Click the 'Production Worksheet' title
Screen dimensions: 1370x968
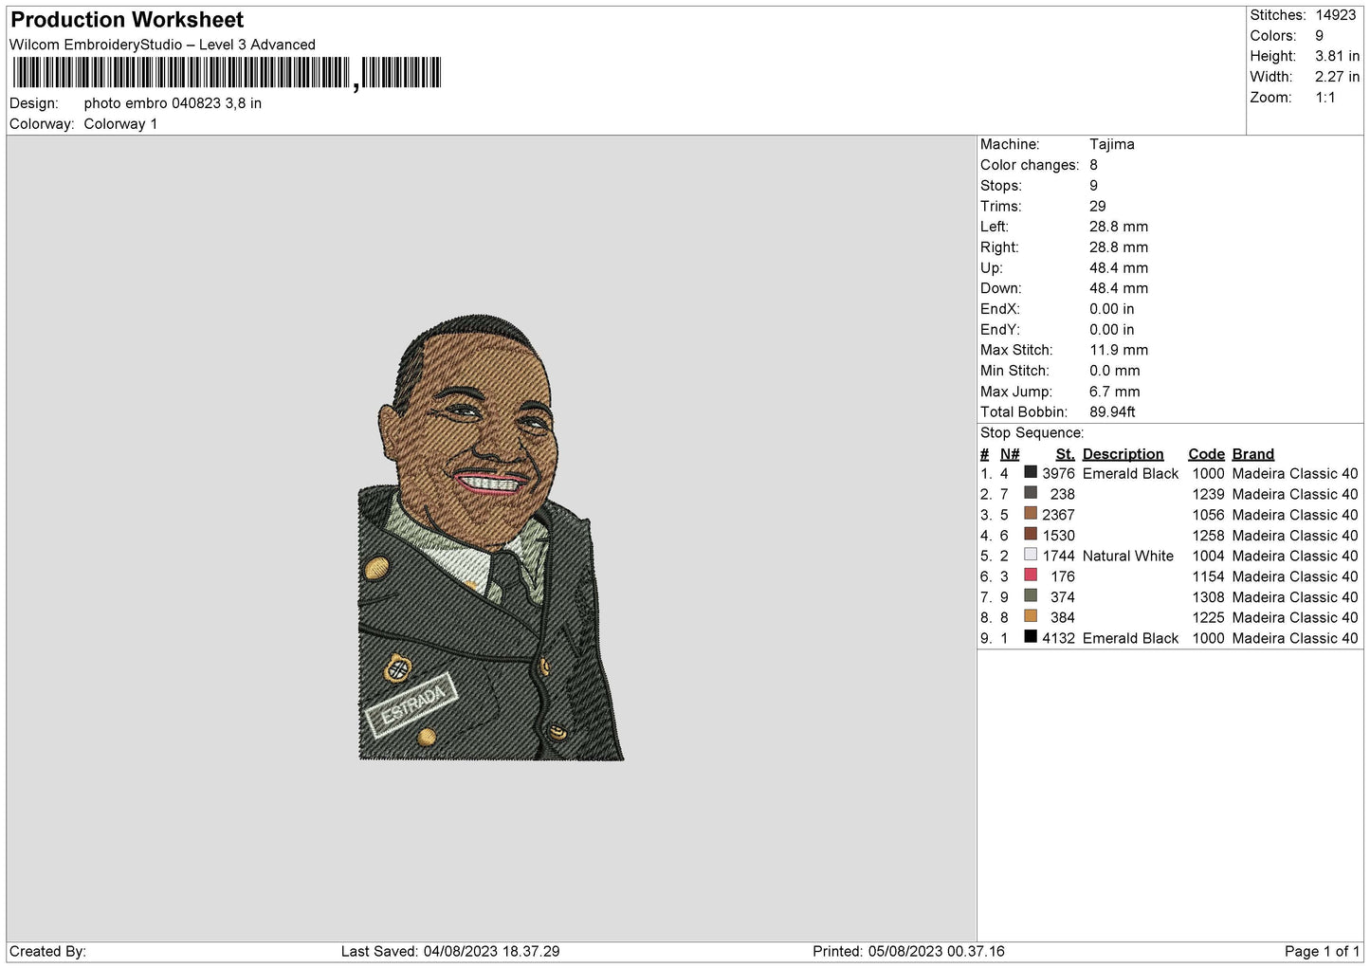tap(127, 20)
